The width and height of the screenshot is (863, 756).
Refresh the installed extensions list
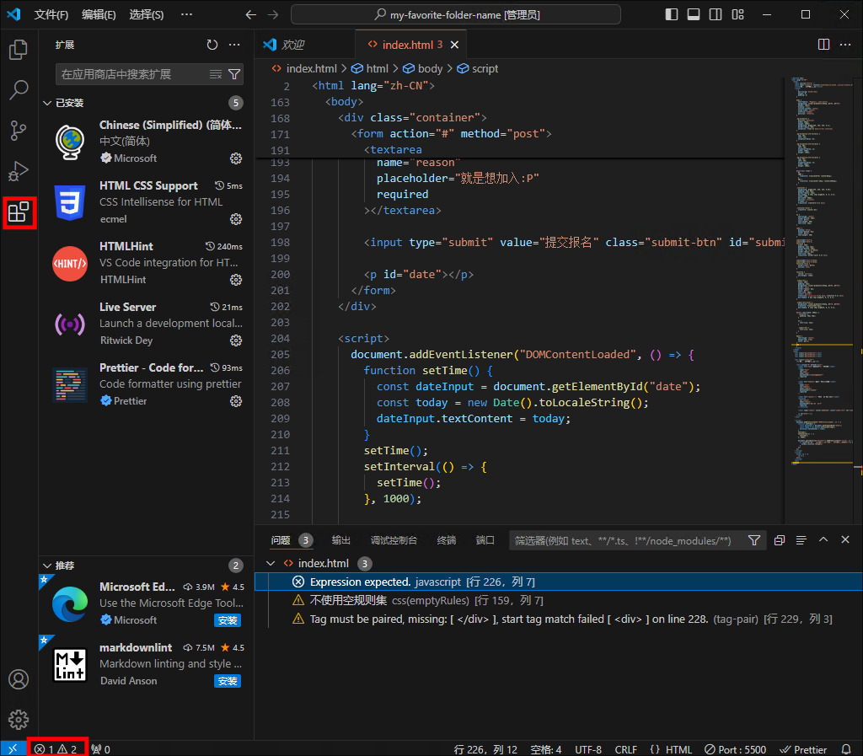(x=211, y=46)
